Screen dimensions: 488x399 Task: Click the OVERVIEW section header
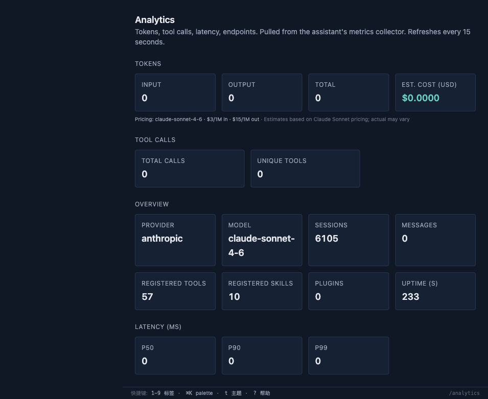coord(152,204)
